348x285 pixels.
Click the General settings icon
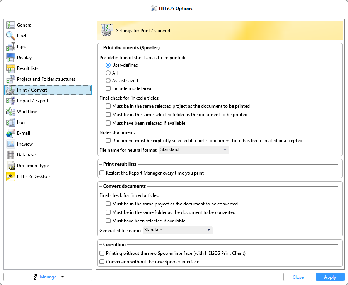11,25
